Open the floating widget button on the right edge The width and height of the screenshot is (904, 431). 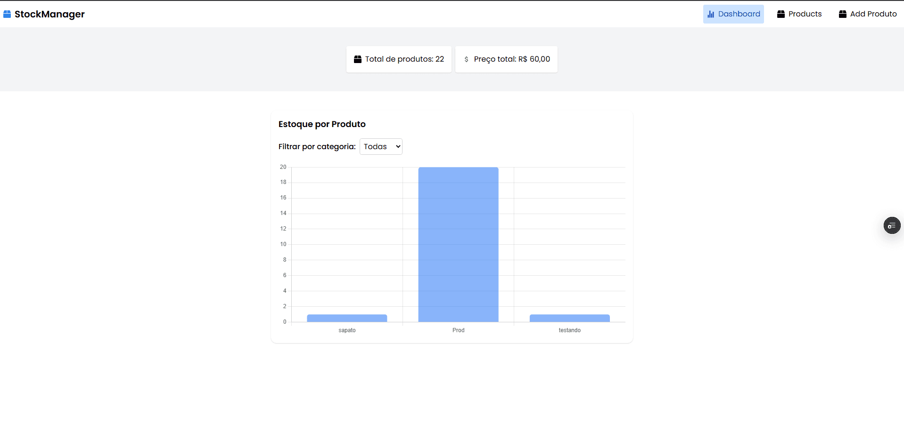click(892, 225)
